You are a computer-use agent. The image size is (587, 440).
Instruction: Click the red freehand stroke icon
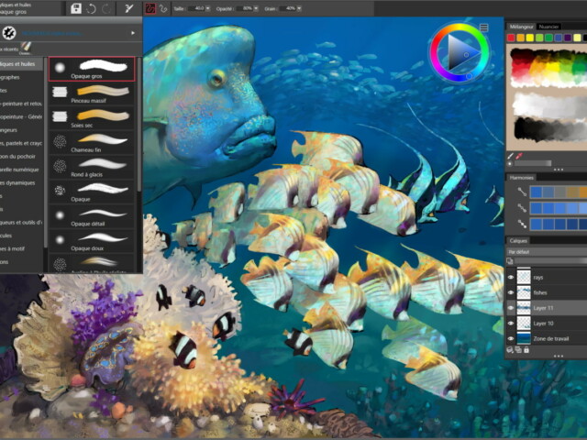tap(151, 8)
